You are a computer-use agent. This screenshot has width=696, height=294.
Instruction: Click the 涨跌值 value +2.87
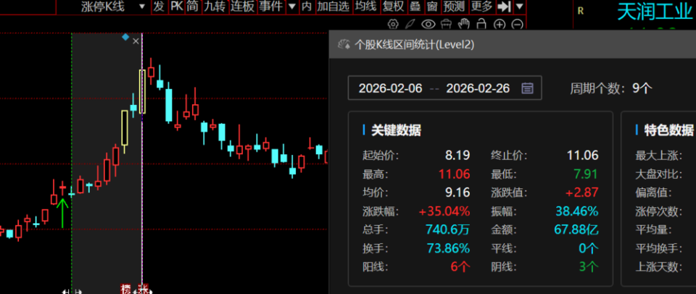581,193
